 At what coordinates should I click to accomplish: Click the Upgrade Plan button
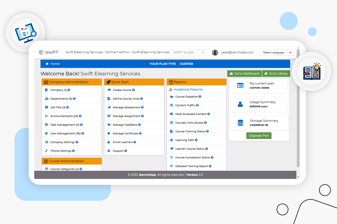(259, 136)
